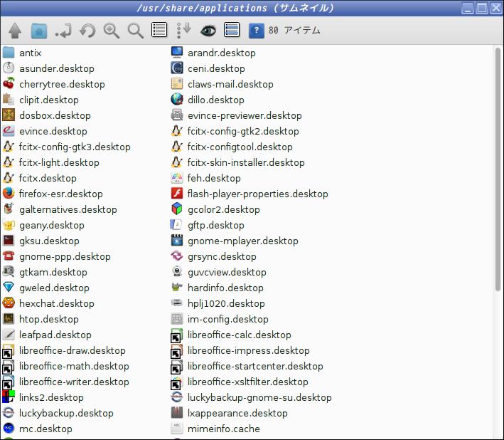Click gnome-ppp.desktop red phone icon

tap(9, 256)
